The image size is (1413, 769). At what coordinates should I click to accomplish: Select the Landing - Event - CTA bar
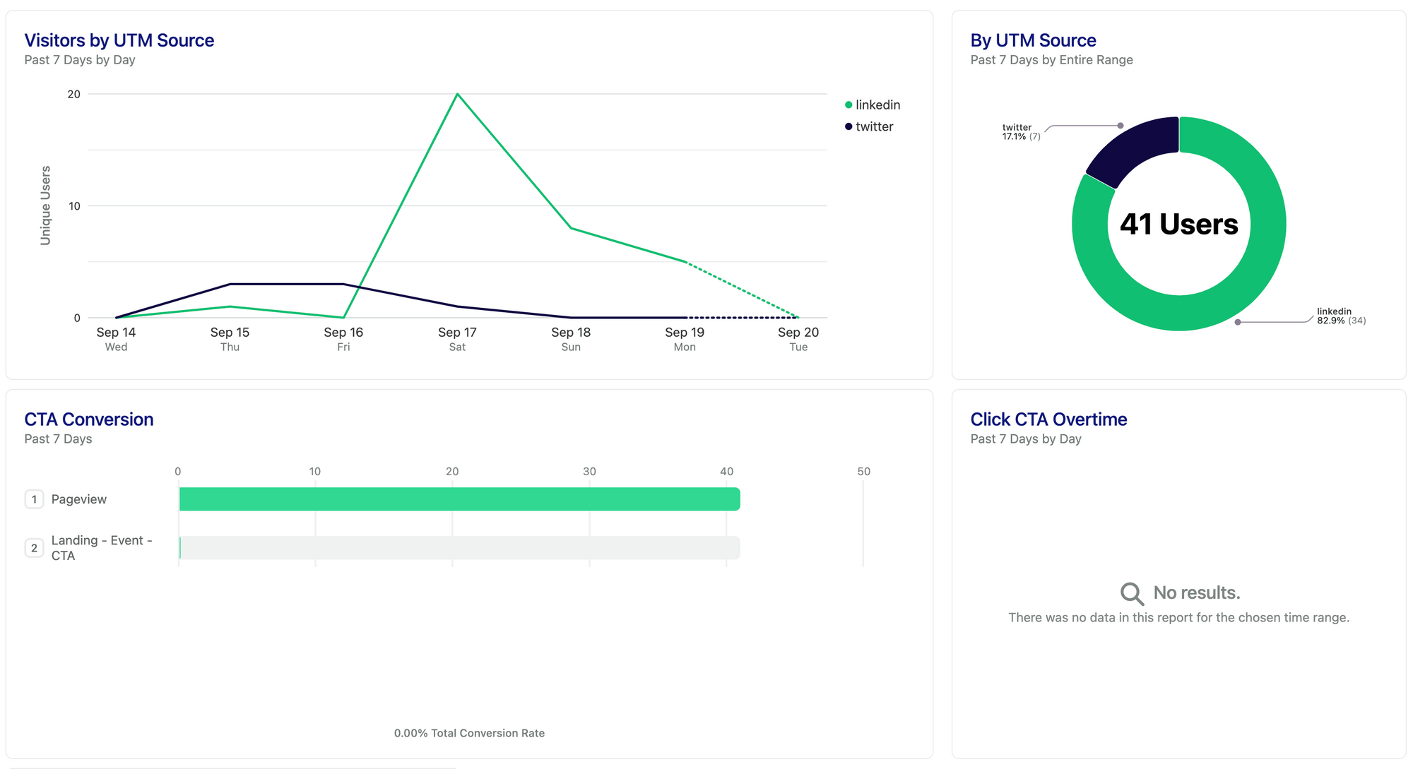459,548
